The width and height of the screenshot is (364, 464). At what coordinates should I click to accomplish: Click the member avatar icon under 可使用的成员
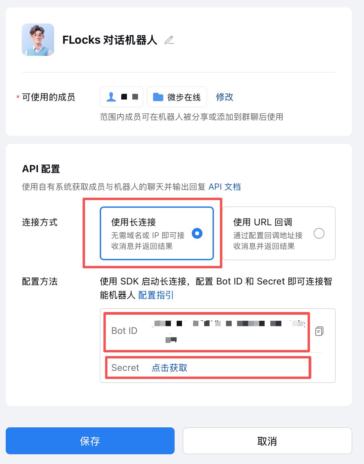click(110, 96)
